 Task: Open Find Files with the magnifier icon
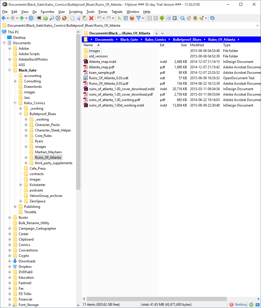pyautogui.click(x=52, y=18)
